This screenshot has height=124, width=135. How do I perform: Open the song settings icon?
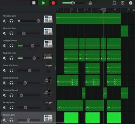(123, 3)
